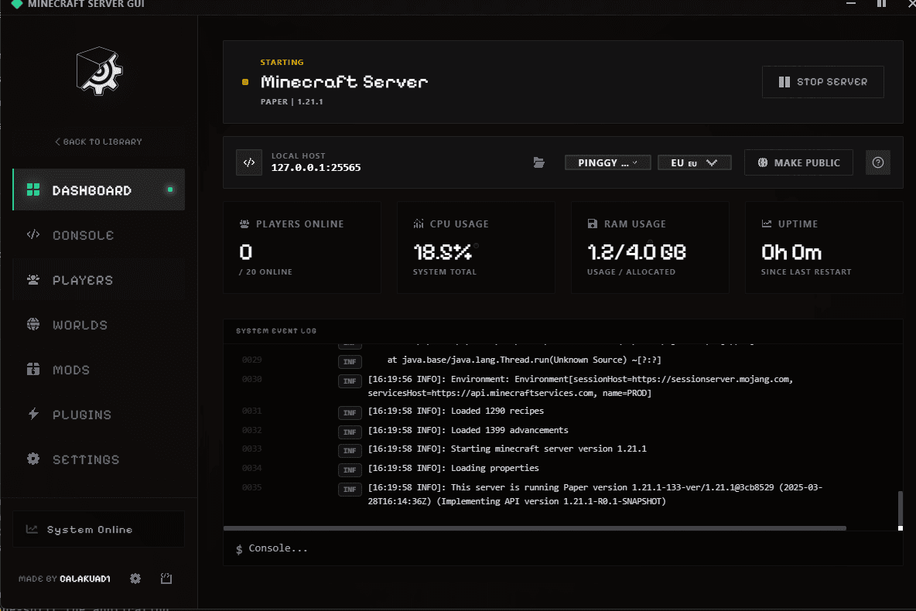The width and height of the screenshot is (916, 611).
Task: Open the server folder icon
Action: 538,162
